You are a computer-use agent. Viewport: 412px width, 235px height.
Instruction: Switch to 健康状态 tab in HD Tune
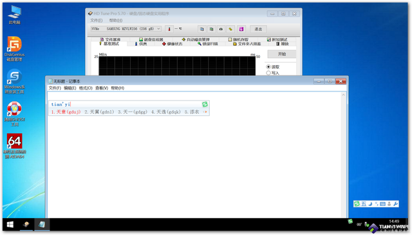pos(173,44)
